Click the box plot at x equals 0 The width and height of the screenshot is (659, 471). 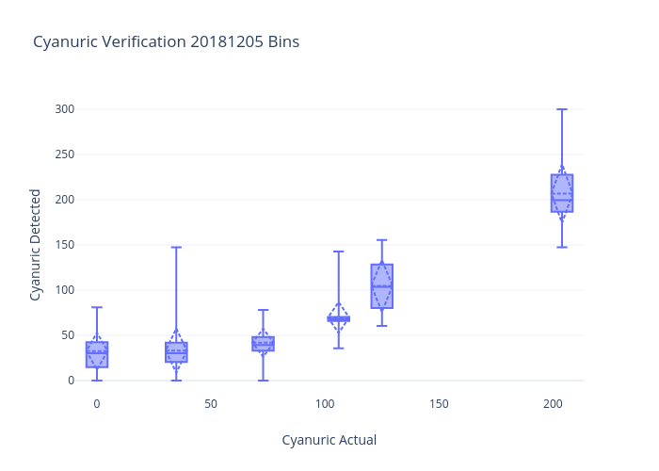click(x=97, y=354)
